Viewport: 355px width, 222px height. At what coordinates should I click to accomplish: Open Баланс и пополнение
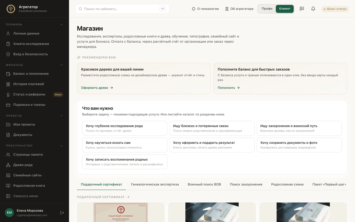click(34, 74)
